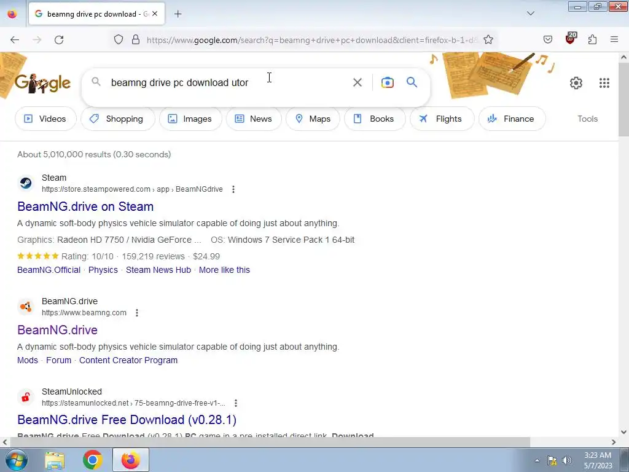Filter results by Shopping
This screenshot has height=472, width=629.
coord(117,119)
